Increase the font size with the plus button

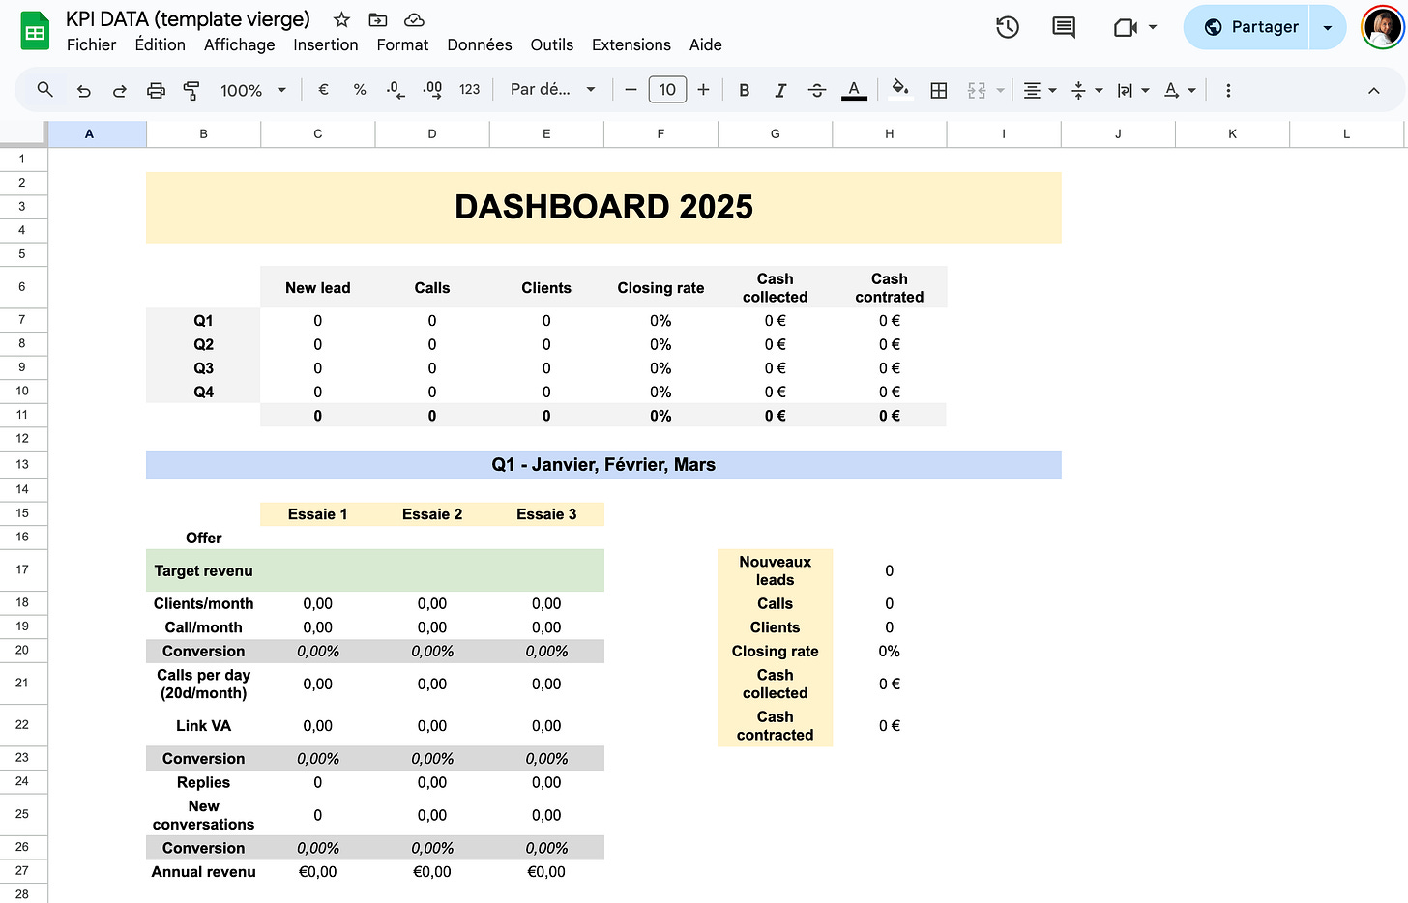point(703,90)
